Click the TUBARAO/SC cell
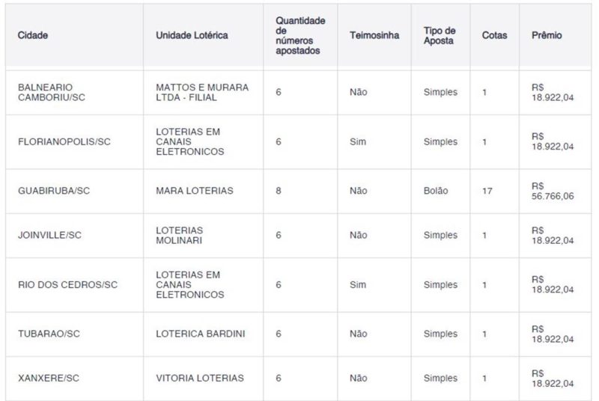The image size is (599, 401). tap(49, 334)
